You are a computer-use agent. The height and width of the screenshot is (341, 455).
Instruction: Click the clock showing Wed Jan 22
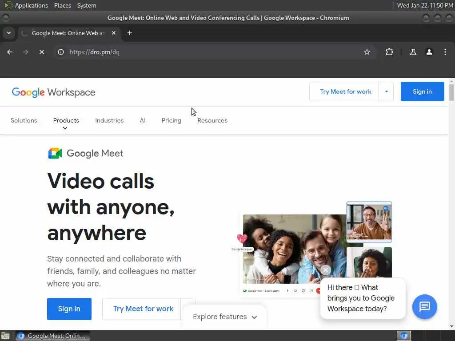(x=425, y=5)
